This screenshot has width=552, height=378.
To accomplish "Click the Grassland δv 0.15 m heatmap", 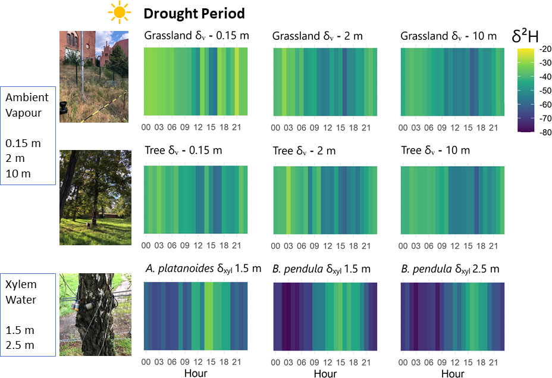I will pyautogui.click(x=196, y=82).
